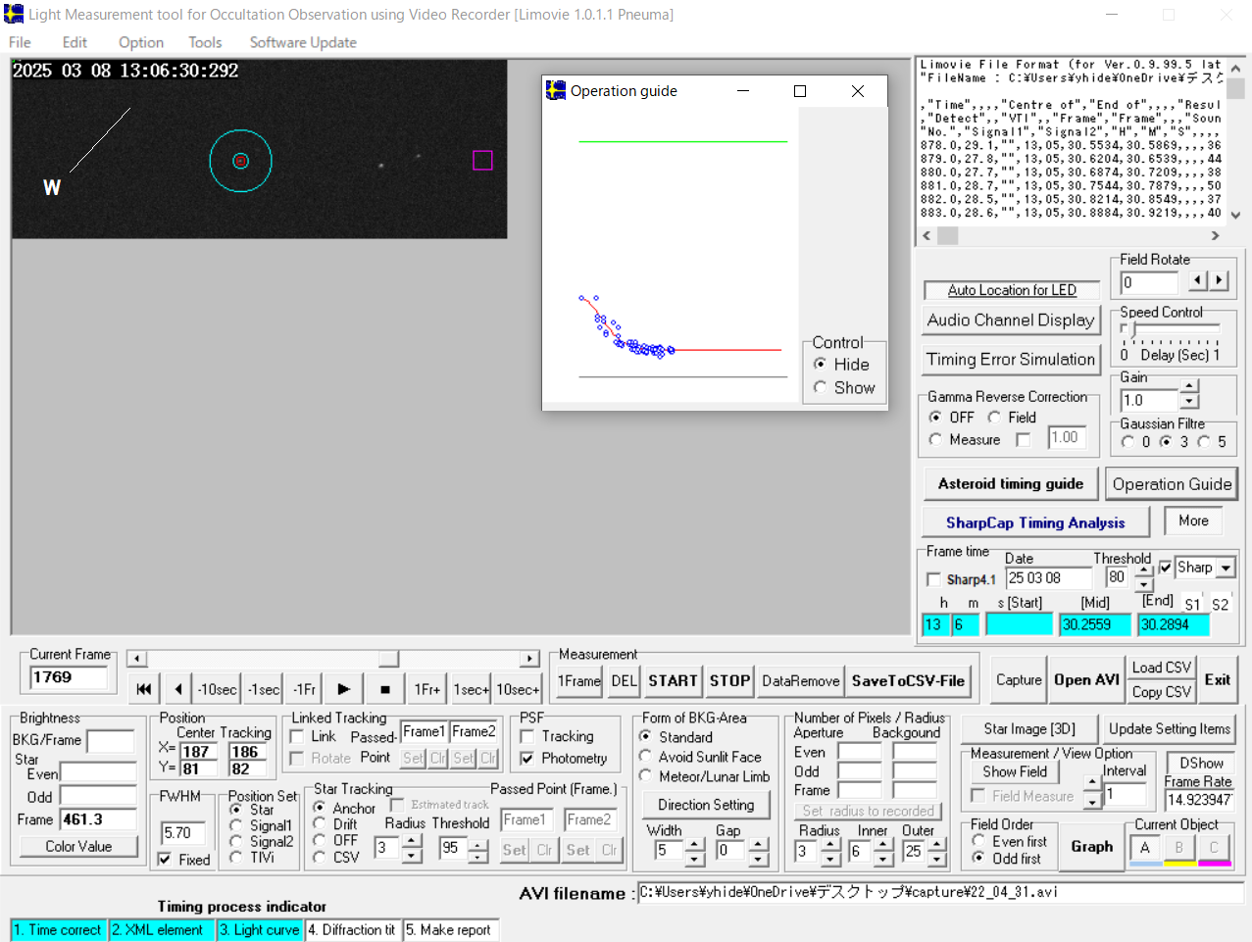Click the Field Rotate left arrow

point(1197,281)
